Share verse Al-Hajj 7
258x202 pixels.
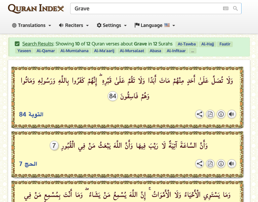point(200,164)
